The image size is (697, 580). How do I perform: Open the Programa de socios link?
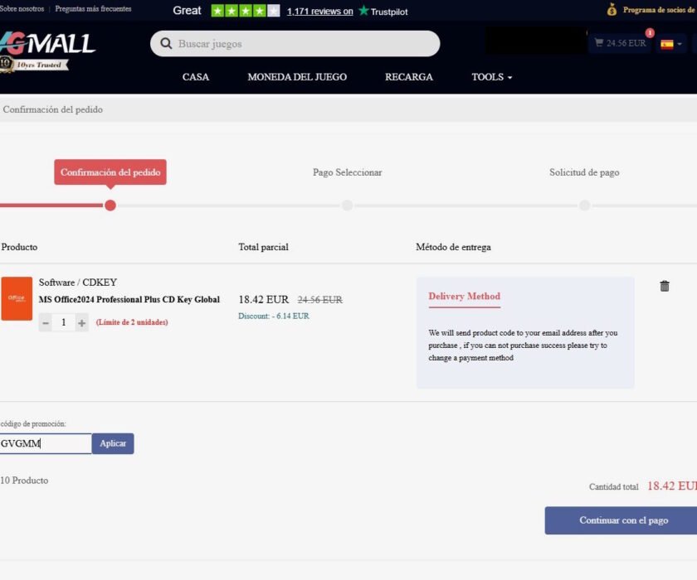(x=660, y=10)
